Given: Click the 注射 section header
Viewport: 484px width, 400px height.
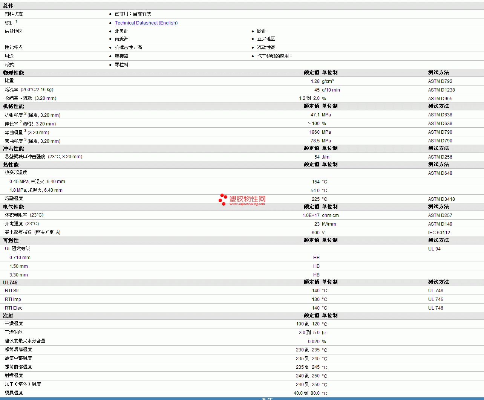Looking at the screenshot, I should [8, 316].
